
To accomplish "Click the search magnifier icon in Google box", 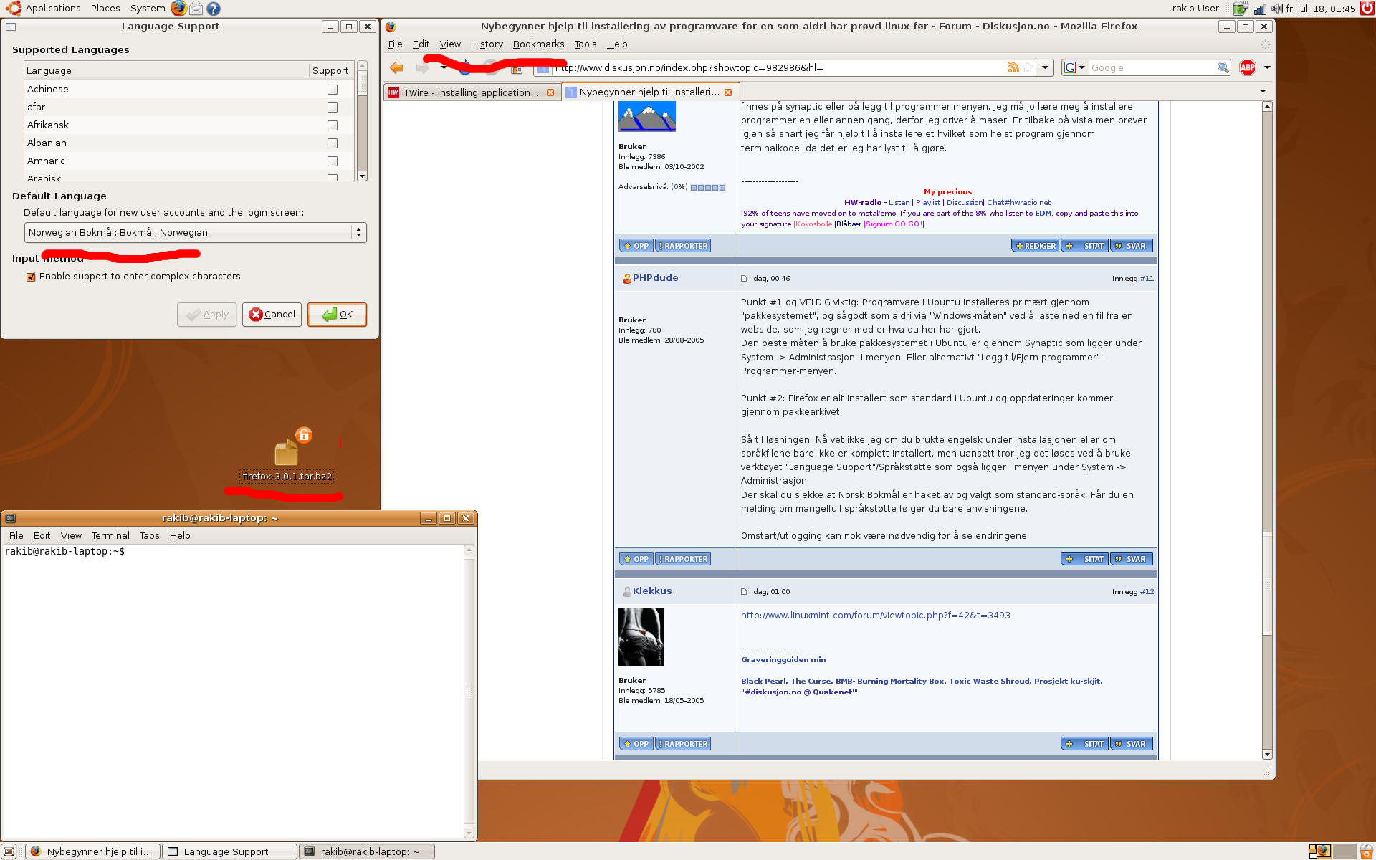I will [x=1223, y=67].
